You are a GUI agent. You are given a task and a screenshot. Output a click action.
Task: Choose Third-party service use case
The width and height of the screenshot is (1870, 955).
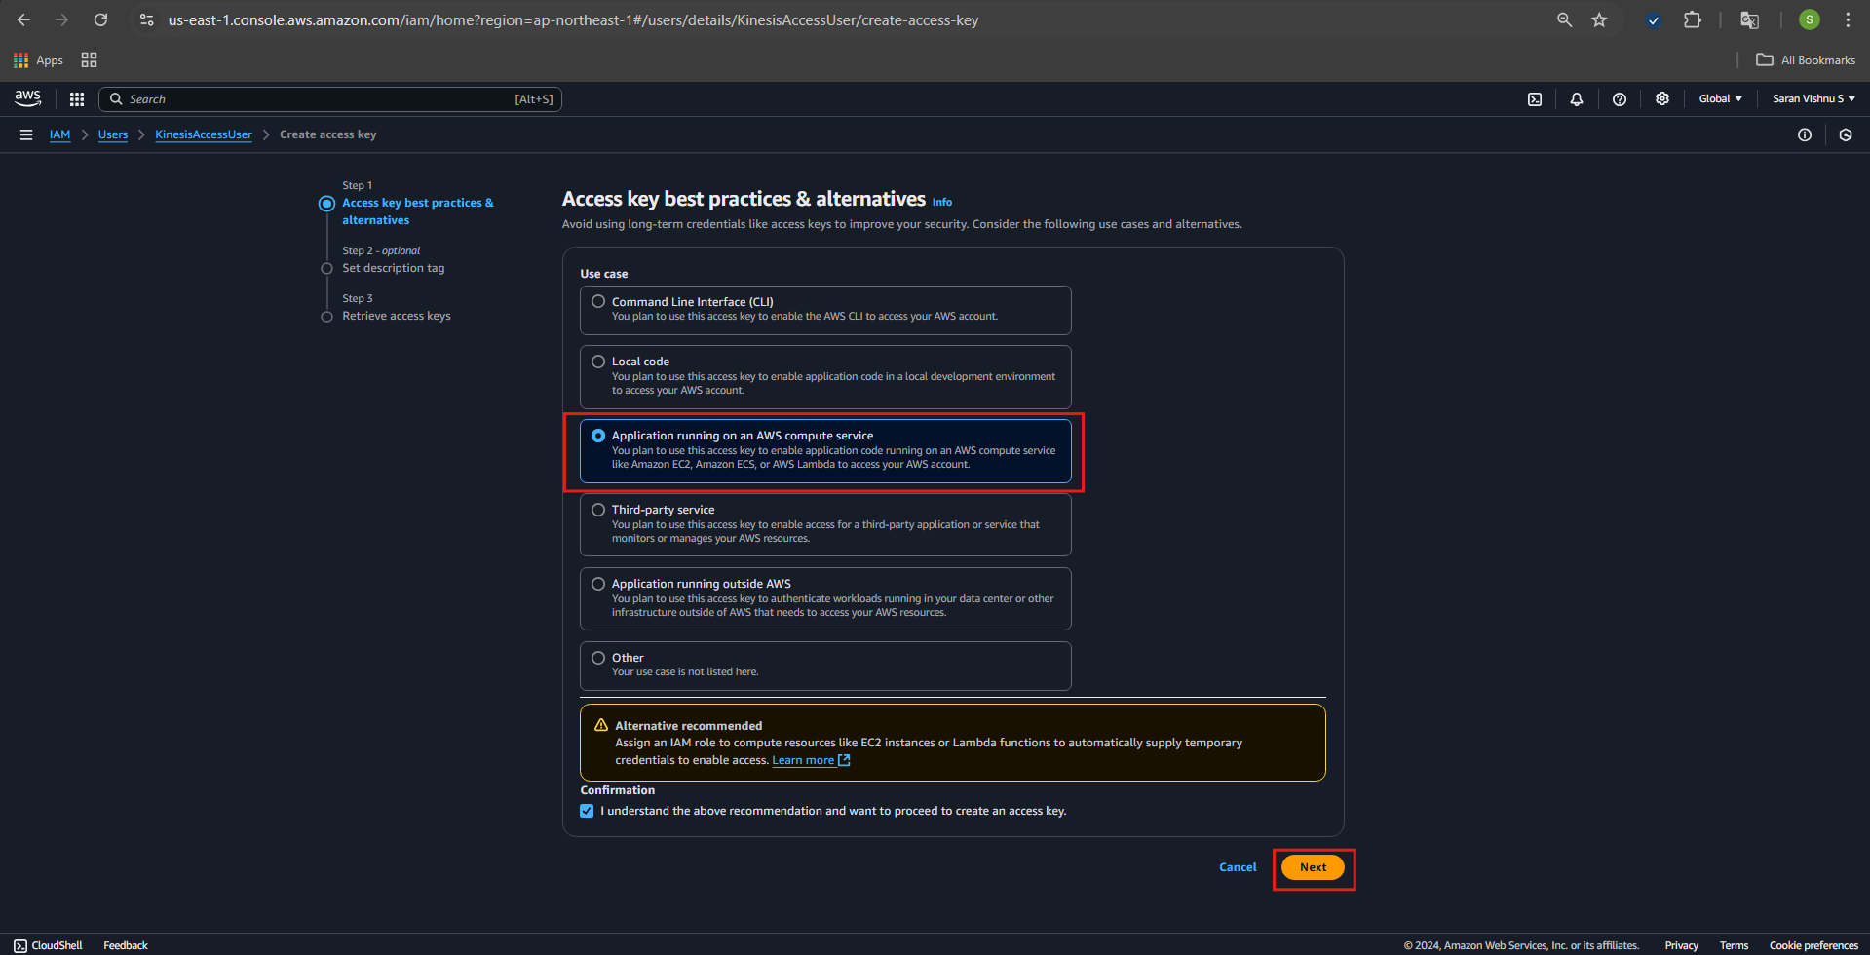pos(598,510)
